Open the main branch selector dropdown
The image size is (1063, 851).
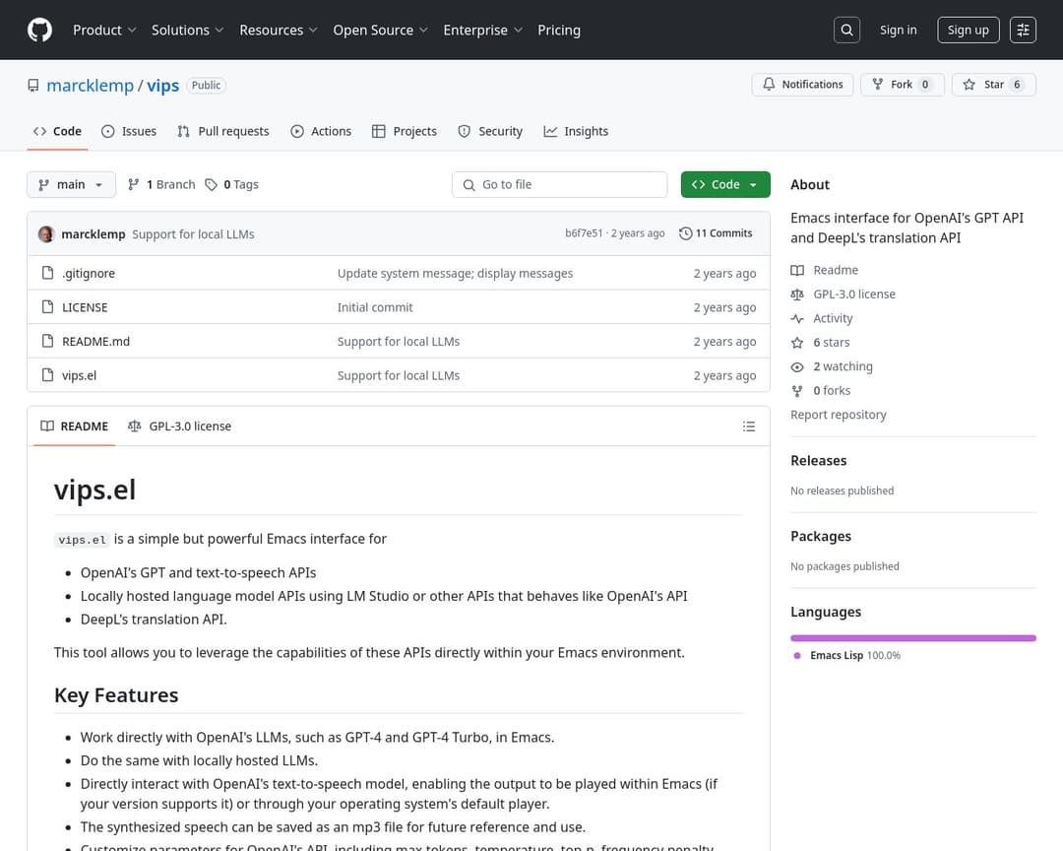pyautogui.click(x=71, y=184)
